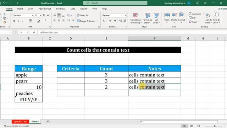Increase indent icon
This screenshot has width=227, height=128.
(x=73, y=21)
